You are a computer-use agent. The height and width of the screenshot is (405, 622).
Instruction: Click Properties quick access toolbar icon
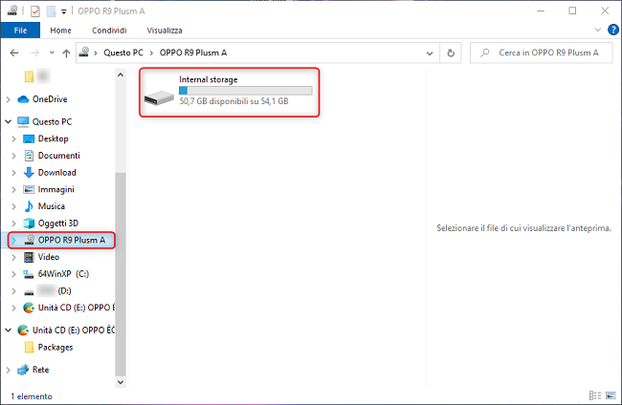pos(35,11)
